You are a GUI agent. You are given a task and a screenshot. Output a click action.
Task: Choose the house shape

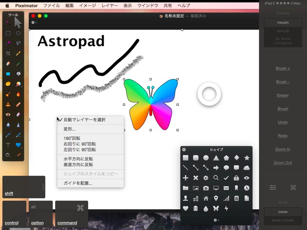(206, 198)
